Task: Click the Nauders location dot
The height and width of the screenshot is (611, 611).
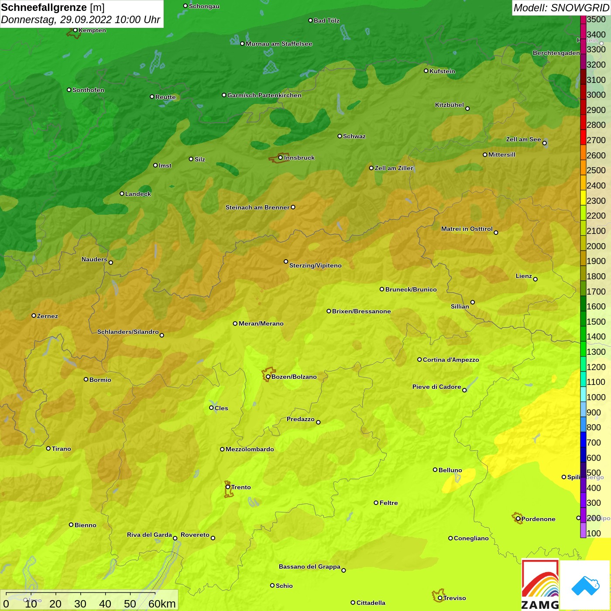Action: [111, 262]
